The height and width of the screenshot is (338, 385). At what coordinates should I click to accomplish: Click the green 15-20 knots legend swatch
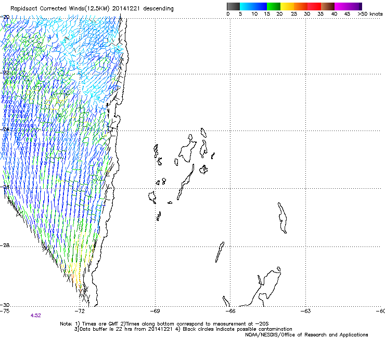(274, 6)
